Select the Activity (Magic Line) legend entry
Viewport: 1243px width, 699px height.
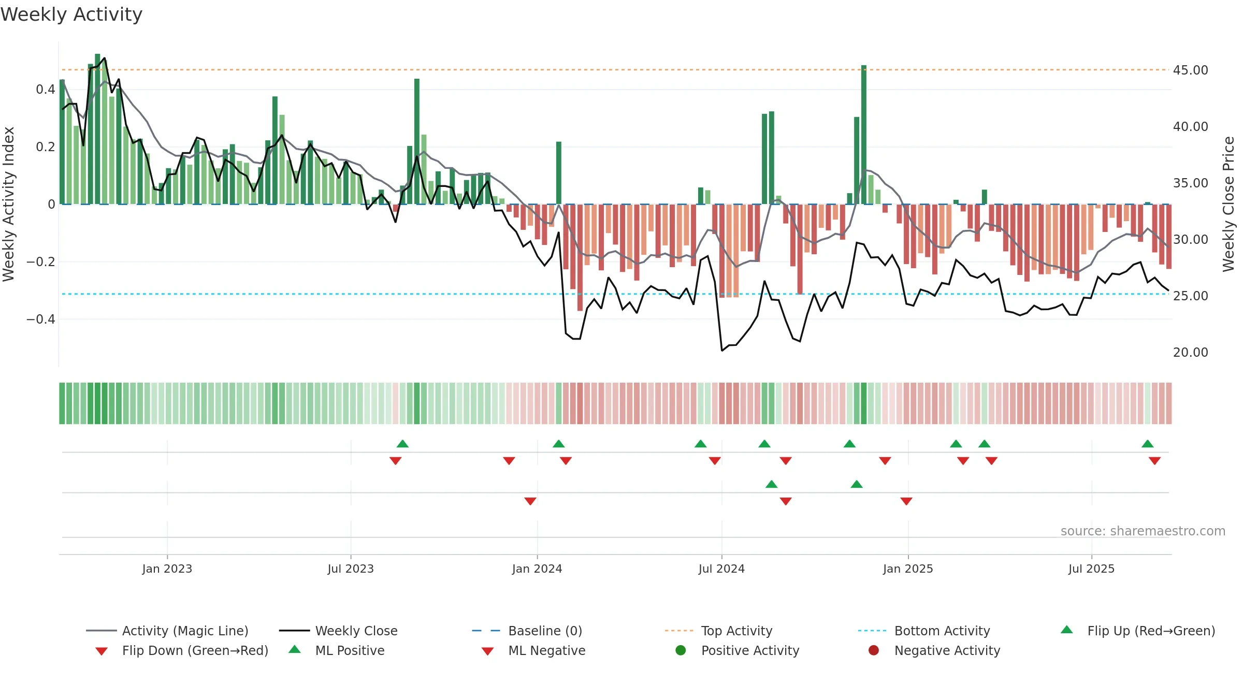167,631
